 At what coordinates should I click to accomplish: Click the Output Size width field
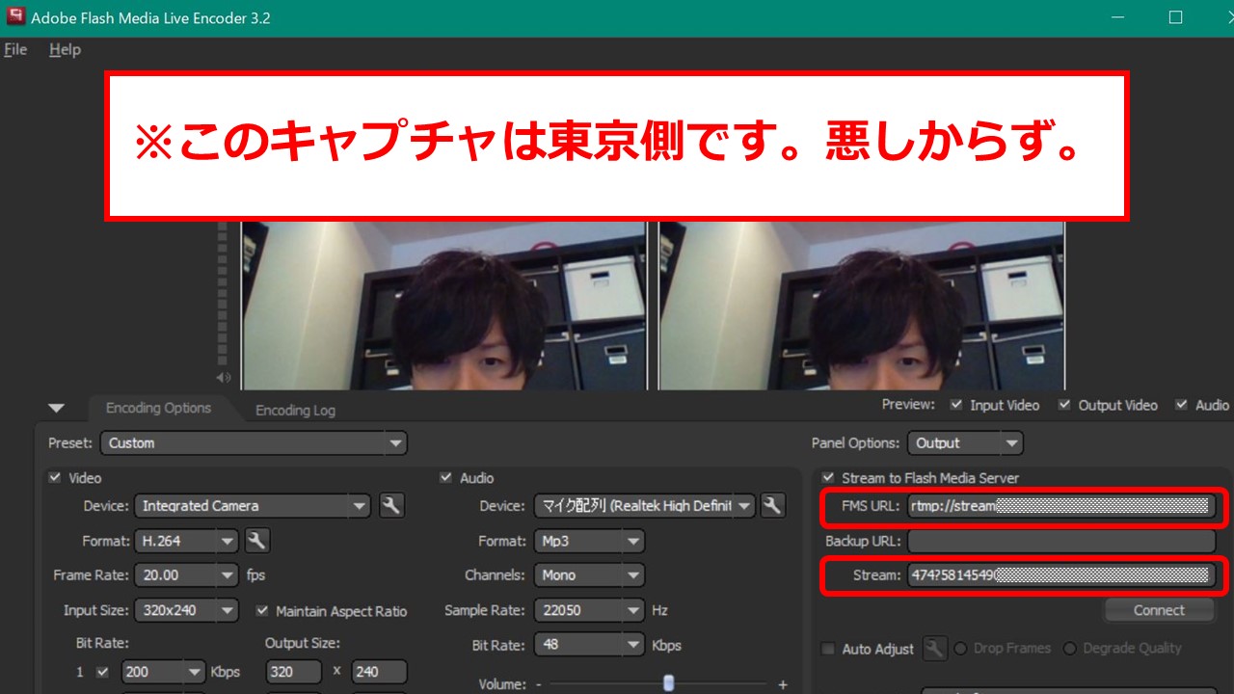pyautogui.click(x=294, y=672)
